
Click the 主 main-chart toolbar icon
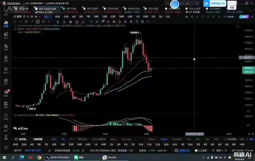(58, 22)
